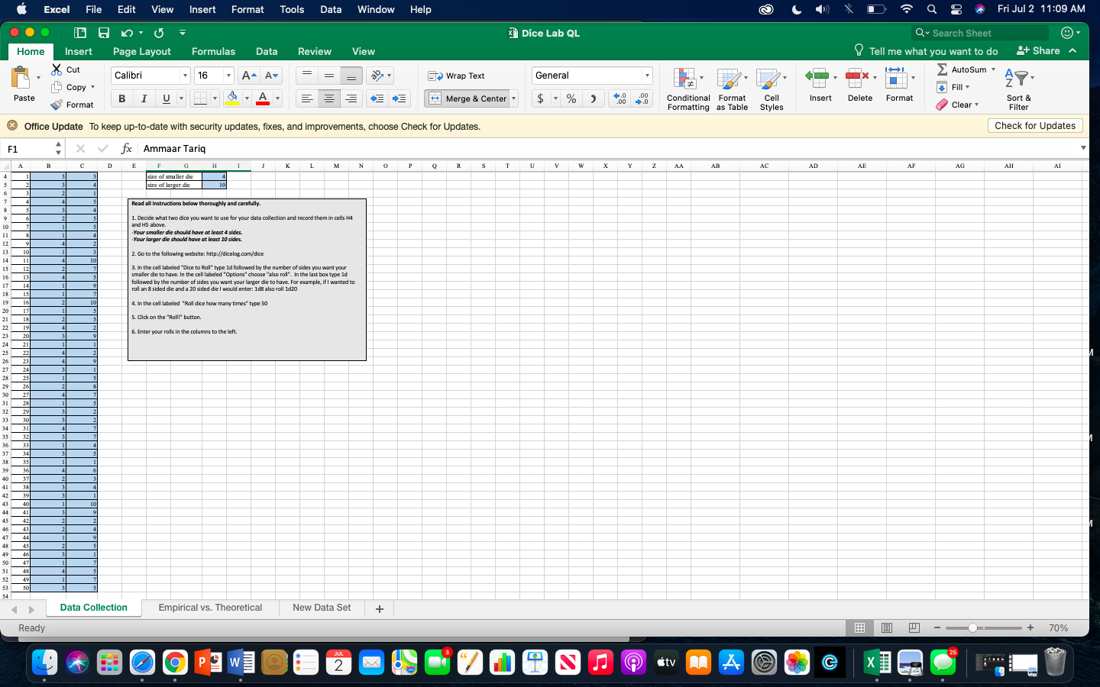Click the insert function fx icon
Image resolution: width=1100 pixels, height=687 pixels.
coord(127,149)
